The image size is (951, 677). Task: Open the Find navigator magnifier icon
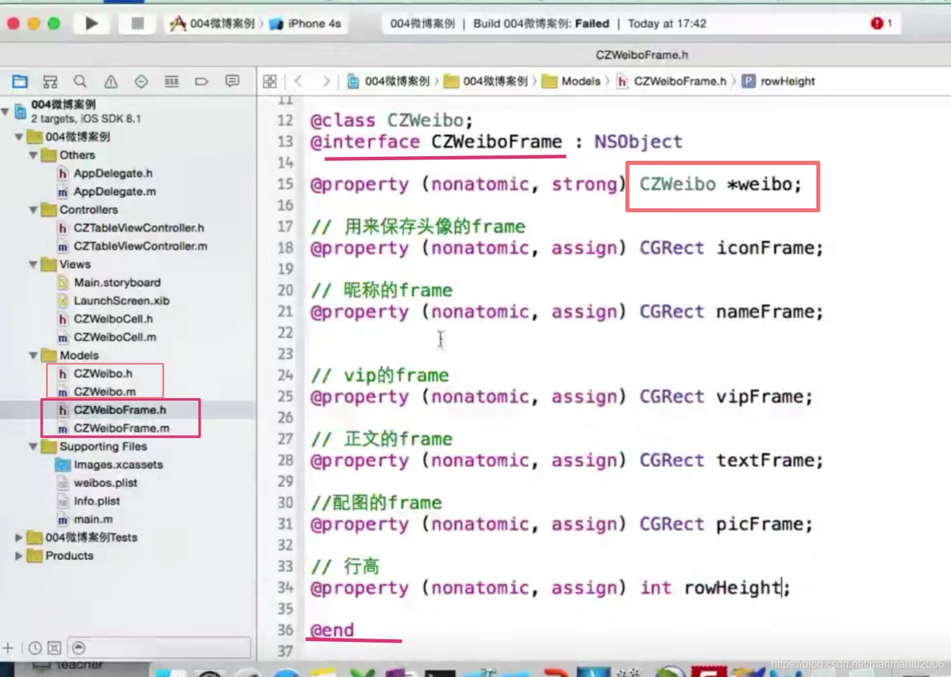pos(80,82)
